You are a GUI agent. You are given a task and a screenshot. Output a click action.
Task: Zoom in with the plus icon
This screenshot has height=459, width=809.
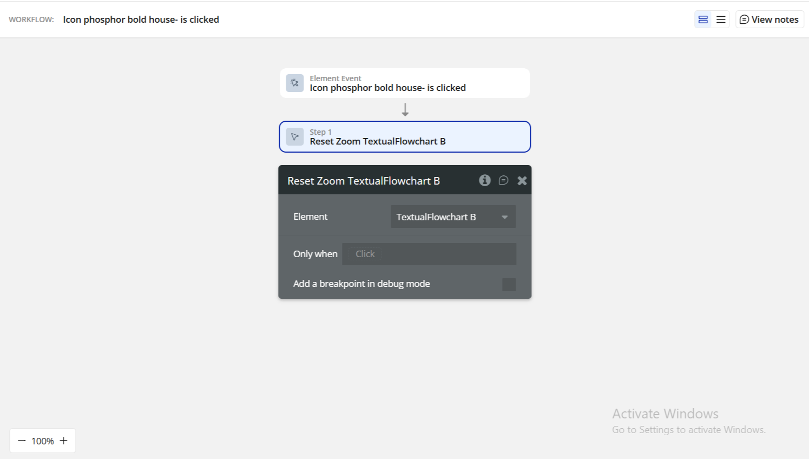[63, 441]
